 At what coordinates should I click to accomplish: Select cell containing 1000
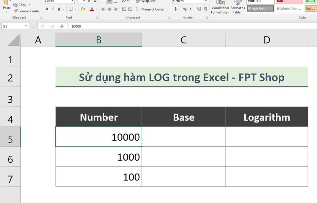point(99,157)
